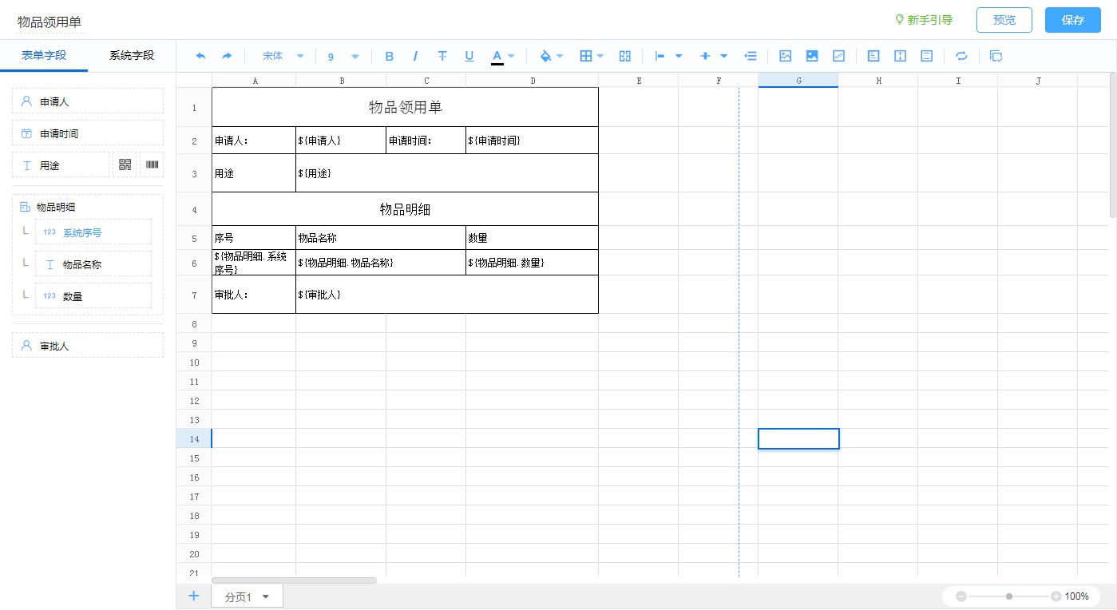Image resolution: width=1117 pixels, height=610 pixels.
Task: Click the 预览 button
Action: 1004,20
